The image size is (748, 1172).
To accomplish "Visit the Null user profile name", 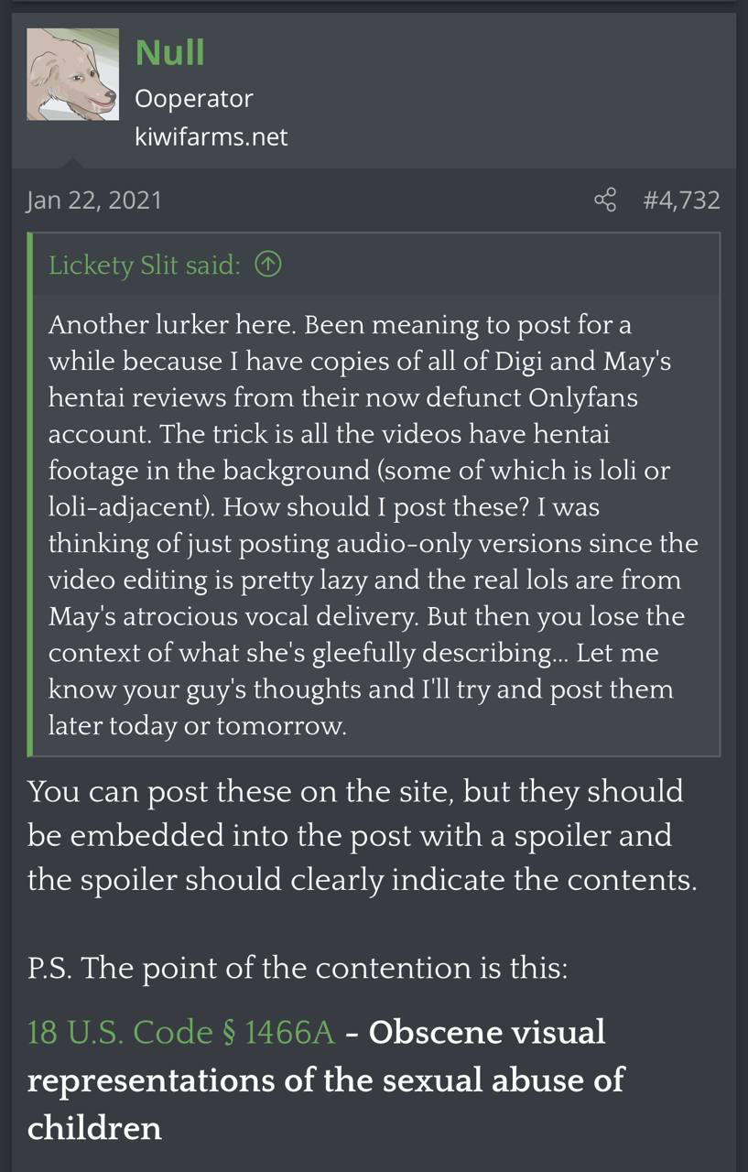I will 169,52.
